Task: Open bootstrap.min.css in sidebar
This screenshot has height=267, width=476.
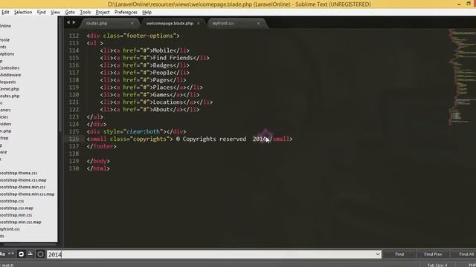Action: 16,215
